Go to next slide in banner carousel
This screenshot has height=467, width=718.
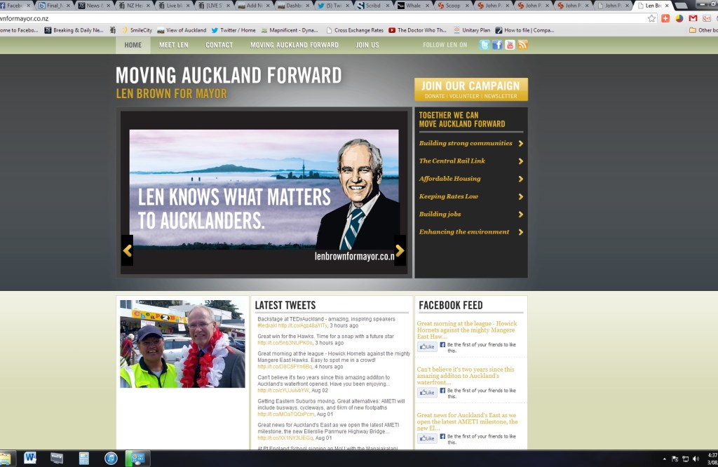(400, 250)
